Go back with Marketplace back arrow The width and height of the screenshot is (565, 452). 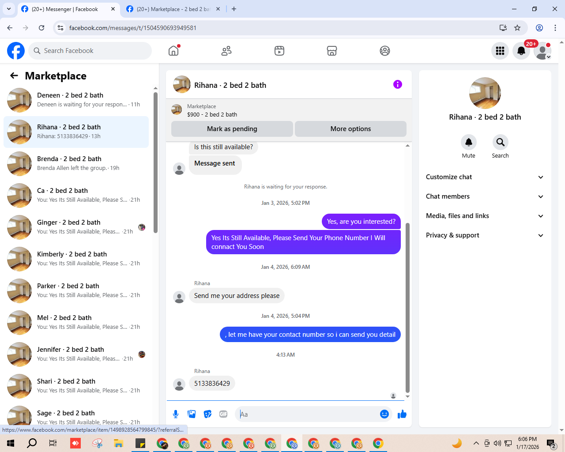pos(14,75)
